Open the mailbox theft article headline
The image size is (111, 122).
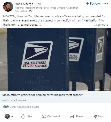point(42,95)
